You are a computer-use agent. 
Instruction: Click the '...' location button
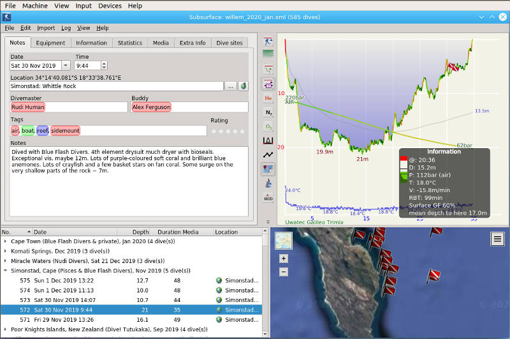pos(231,86)
